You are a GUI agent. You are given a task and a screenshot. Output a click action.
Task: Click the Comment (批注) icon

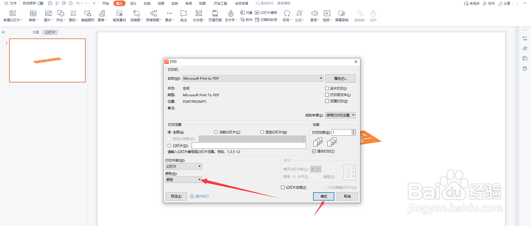point(184,13)
